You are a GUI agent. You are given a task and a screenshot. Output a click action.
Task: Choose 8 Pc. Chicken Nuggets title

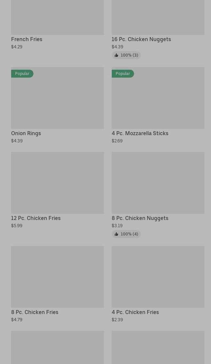pyautogui.click(x=140, y=218)
